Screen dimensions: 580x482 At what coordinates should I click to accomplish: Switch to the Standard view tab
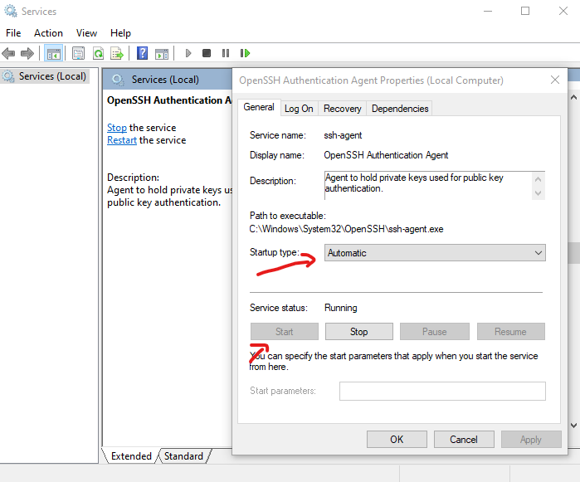click(x=184, y=455)
